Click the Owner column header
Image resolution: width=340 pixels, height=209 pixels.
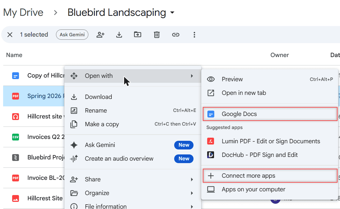coord(280,55)
